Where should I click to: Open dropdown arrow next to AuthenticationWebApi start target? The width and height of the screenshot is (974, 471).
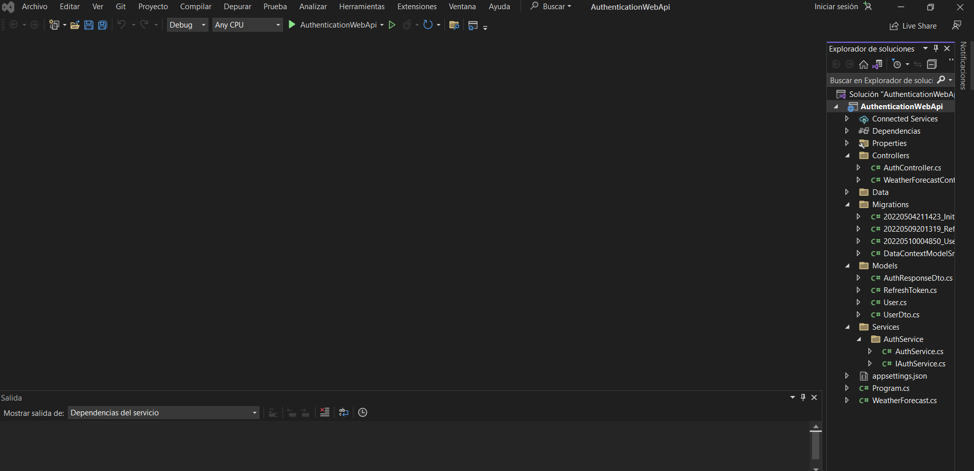pyautogui.click(x=382, y=25)
